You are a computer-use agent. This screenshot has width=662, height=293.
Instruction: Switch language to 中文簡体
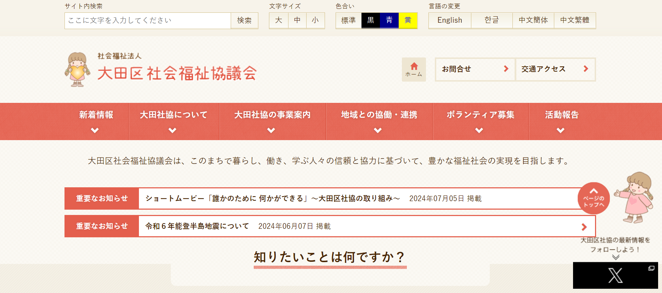533,20
